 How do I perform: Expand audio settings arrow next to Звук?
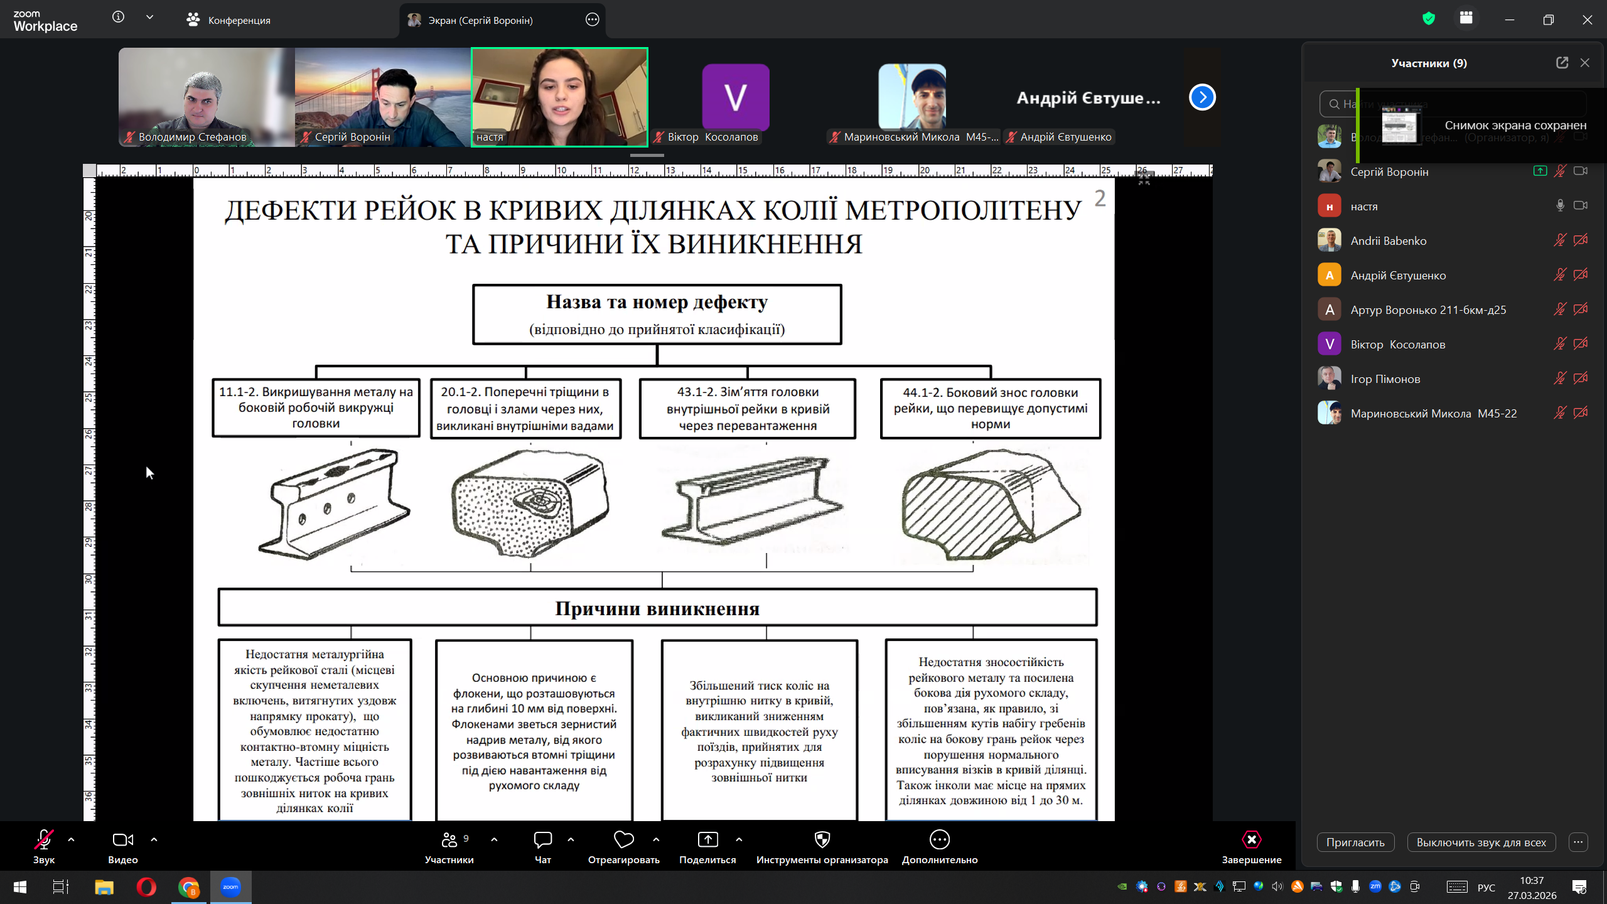[71, 839]
